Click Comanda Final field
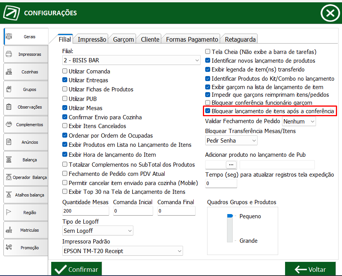Viewport: 342px width, 276px height. pos(177,211)
